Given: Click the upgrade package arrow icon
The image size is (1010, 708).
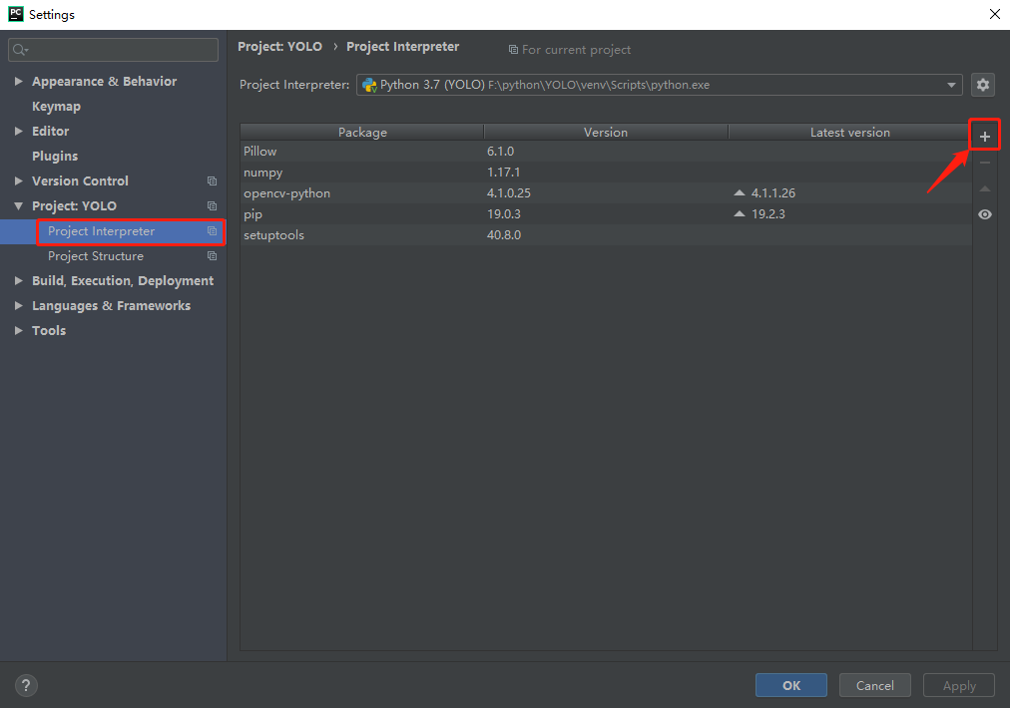Looking at the screenshot, I should click(x=984, y=188).
